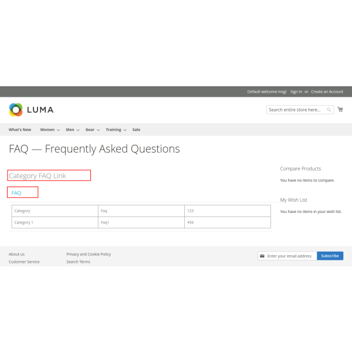Expand the Gear menu chevron

tap(98, 130)
